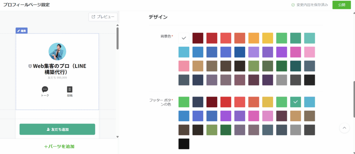Image resolution: width=355 pixels, height=154 pixels.
Task: Select the black background color swatch
Action: click(x=309, y=80)
